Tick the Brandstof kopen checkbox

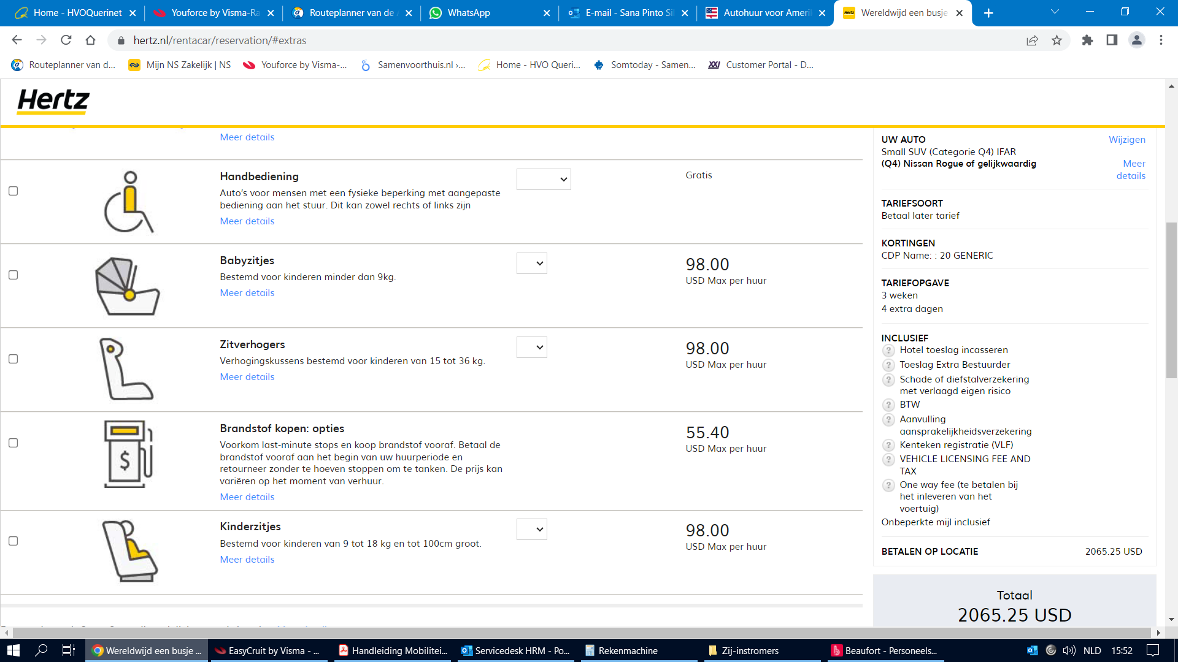click(x=13, y=443)
